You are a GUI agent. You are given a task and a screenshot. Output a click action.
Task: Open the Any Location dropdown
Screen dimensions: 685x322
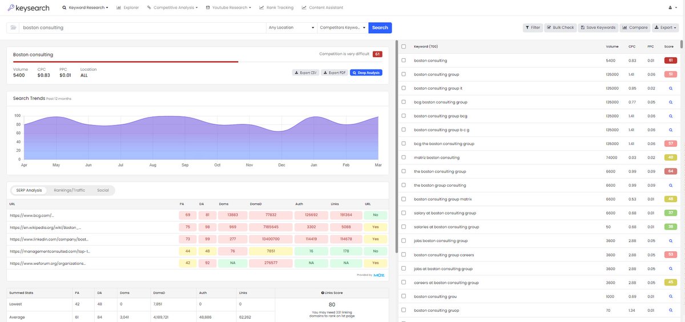coord(292,27)
